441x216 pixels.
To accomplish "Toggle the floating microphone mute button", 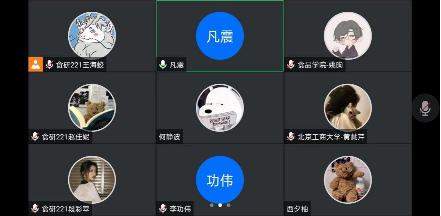I will 425,108.
